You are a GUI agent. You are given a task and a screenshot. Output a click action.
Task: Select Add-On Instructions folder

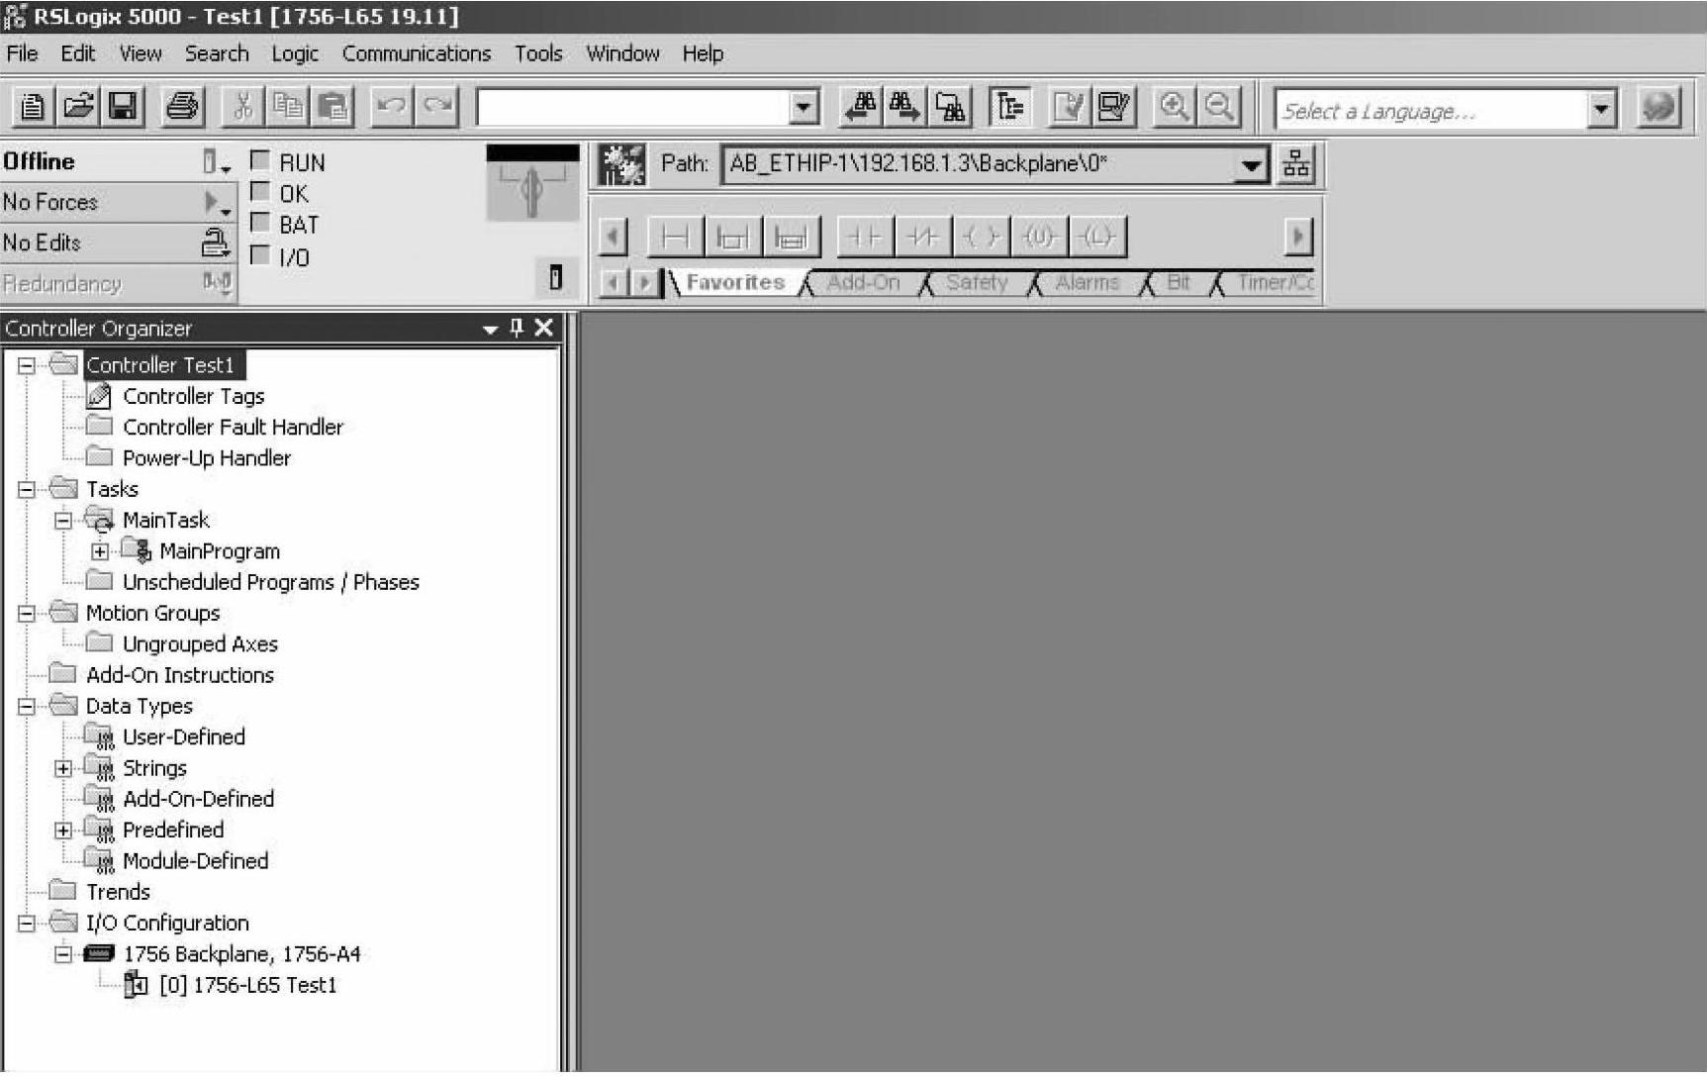point(179,675)
